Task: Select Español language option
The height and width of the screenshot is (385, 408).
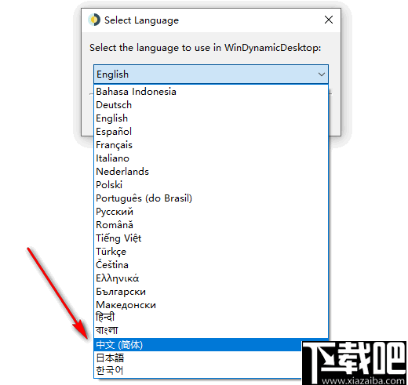Action: [x=211, y=132]
